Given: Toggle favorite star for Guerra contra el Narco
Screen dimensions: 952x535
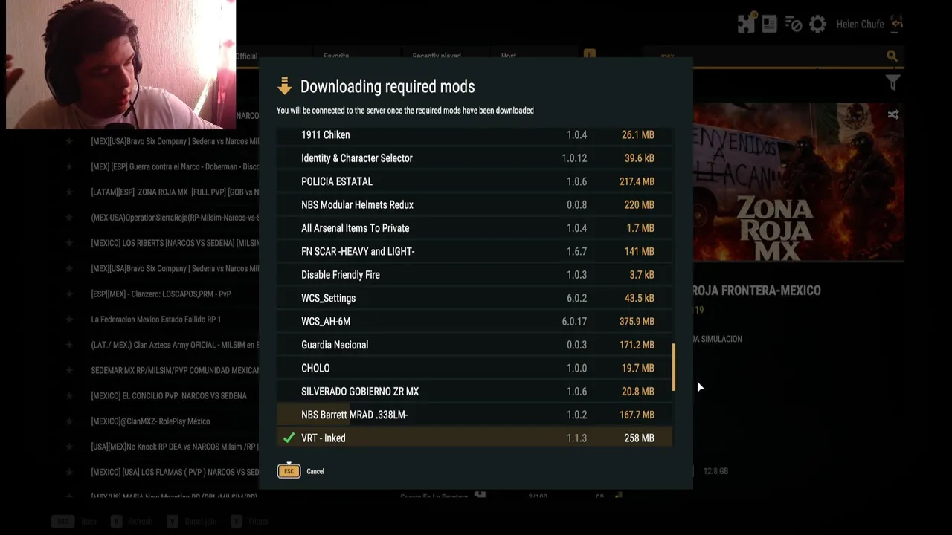Looking at the screenshot, I should pos(69,166).
